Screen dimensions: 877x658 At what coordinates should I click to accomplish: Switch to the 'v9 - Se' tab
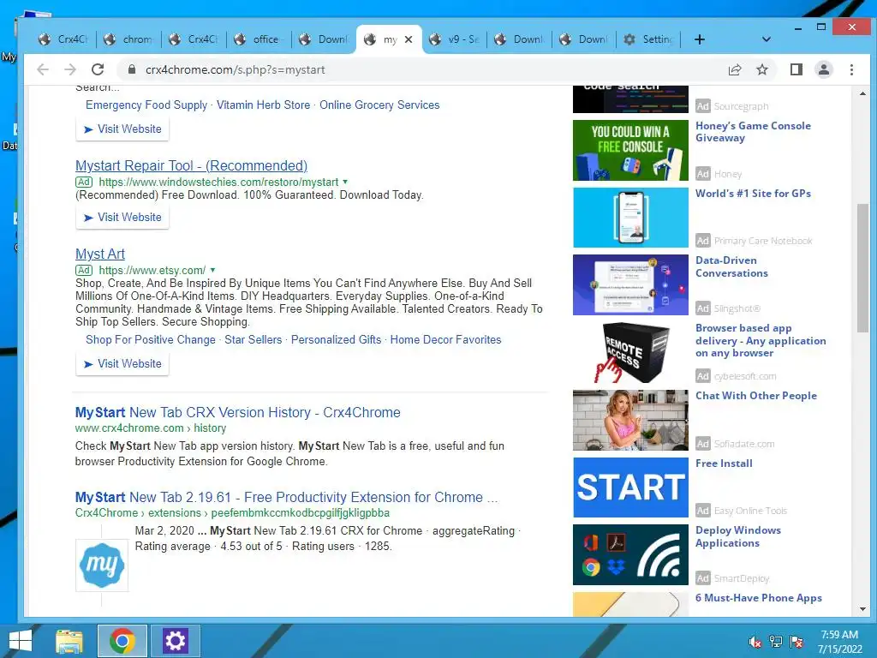coord(455,39)
